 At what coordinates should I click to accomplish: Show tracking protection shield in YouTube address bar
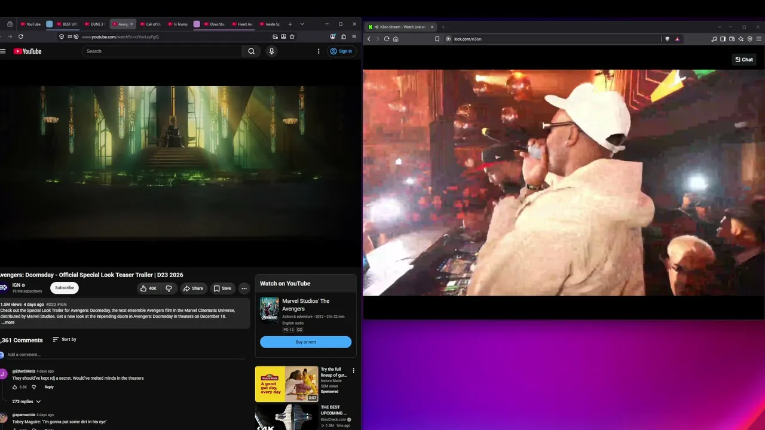(x=62, y=36)
